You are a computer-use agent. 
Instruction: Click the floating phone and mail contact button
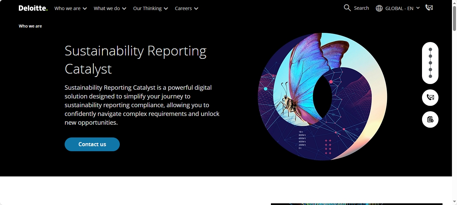430,98
